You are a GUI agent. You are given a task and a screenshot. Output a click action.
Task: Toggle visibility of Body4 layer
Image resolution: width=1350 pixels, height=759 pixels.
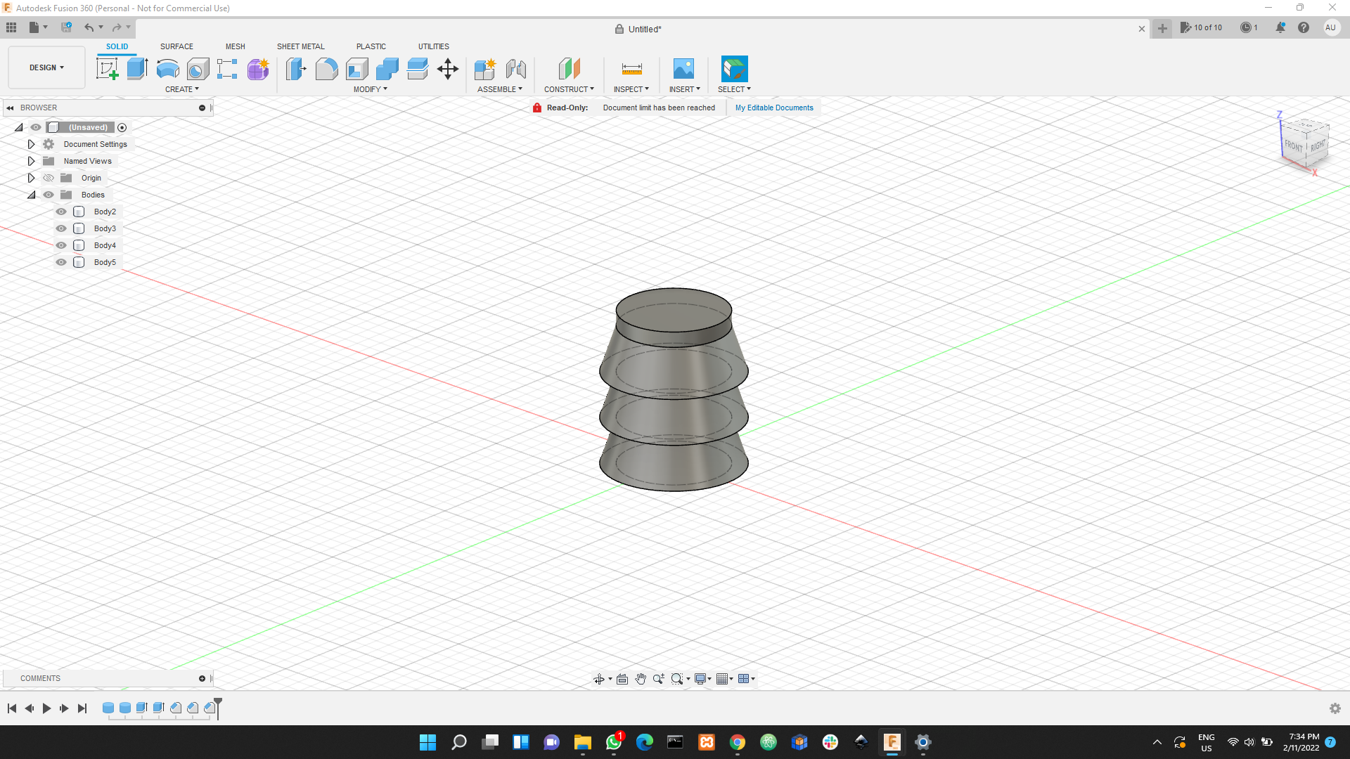(x=61, y=245)
